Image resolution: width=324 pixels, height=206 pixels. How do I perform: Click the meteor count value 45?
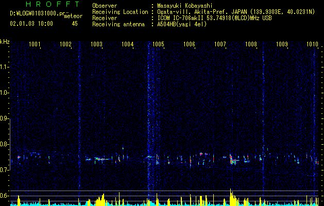[75, 24]
